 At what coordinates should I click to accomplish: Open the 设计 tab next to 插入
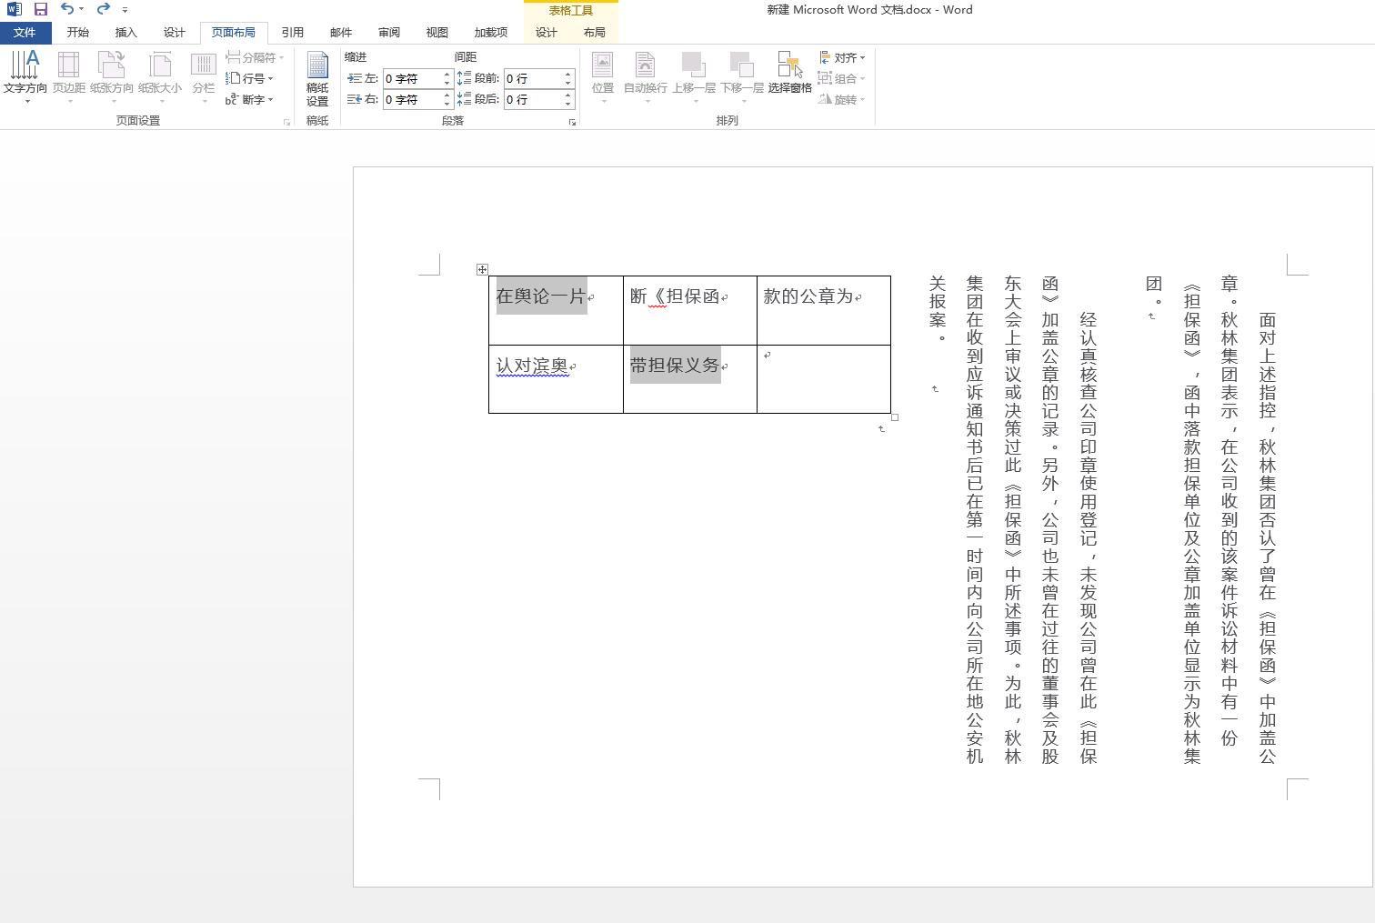coord(174,33)
